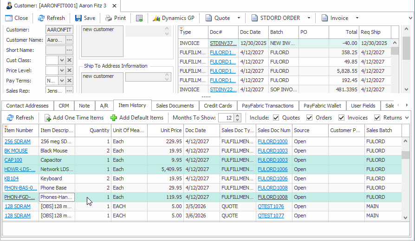Expand the Quote dropdown arrow
The width and height of the screenshot is (415, 241).
click(x=239, y=18)
